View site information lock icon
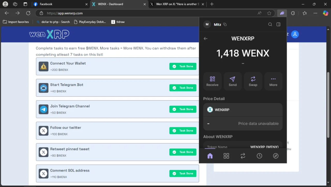This screenshot has height=187, width=331. coord(41,13)
